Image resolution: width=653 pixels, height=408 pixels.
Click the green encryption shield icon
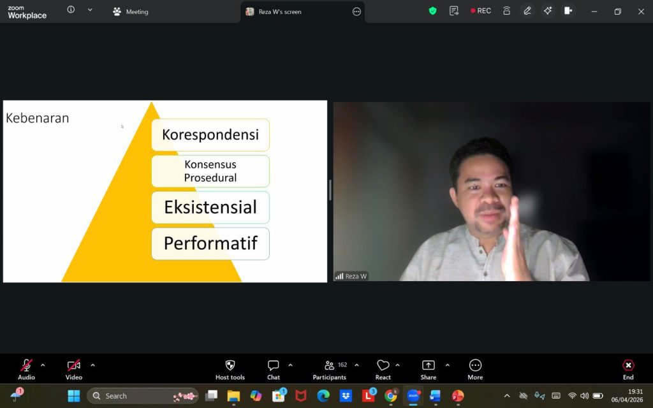[433, 11]
